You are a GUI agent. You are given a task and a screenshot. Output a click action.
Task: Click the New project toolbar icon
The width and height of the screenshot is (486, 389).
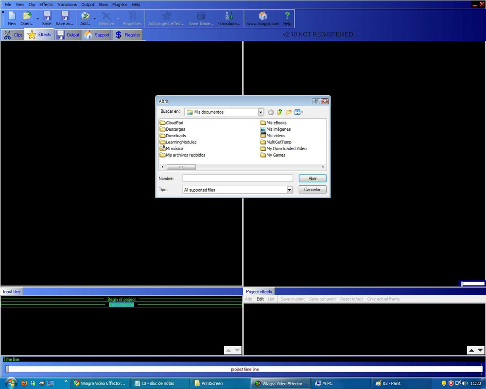tap(12, 16)
